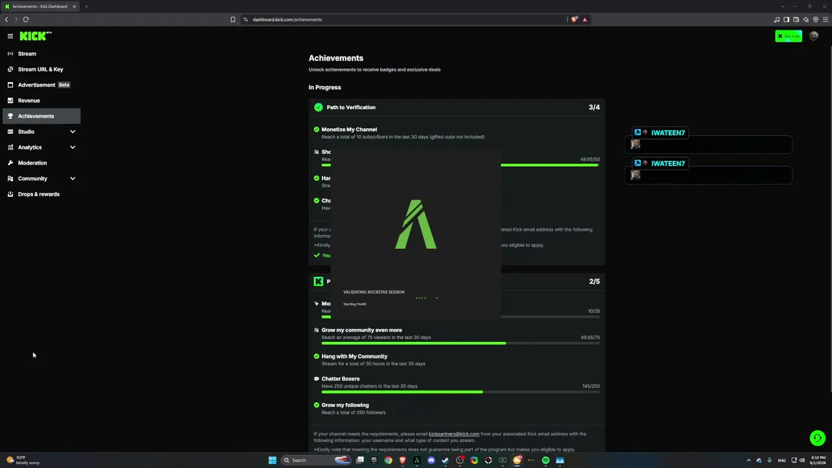This screenshot has width=832, height=468.
Task: Open the Advertisement Beta sidebar item
Action: tap(42, 85)
